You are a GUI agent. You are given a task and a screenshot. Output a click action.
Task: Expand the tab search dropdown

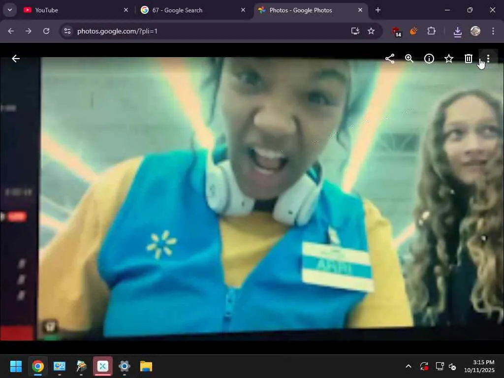click(x=10, y=10)
